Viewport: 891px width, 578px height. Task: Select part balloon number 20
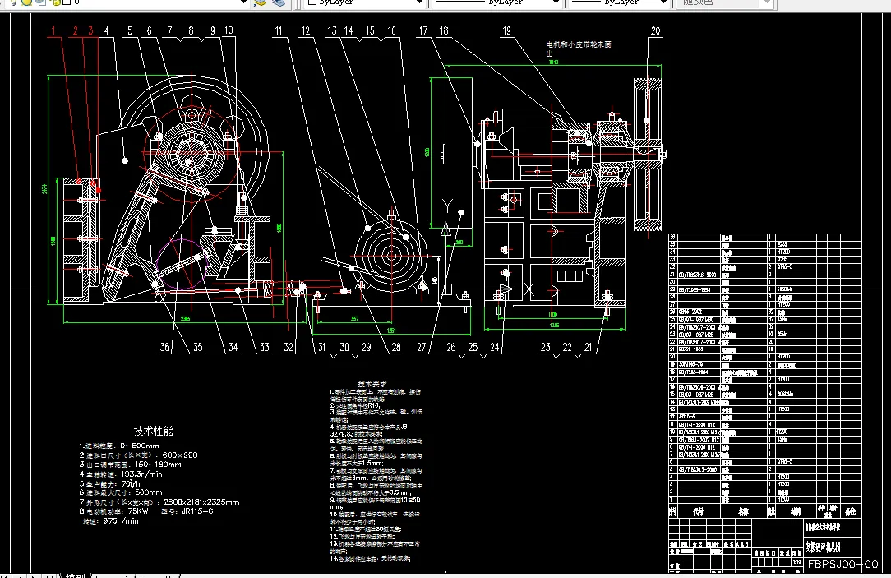click(x=656, y=30)
